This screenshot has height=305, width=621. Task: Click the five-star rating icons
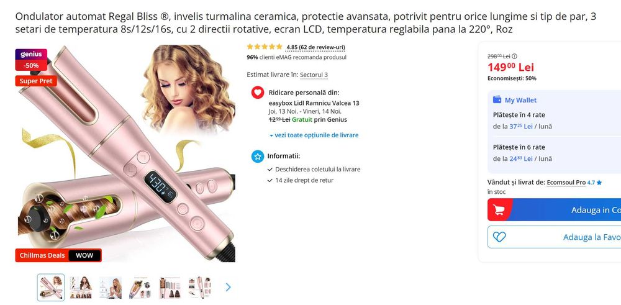tap(265, 47)
